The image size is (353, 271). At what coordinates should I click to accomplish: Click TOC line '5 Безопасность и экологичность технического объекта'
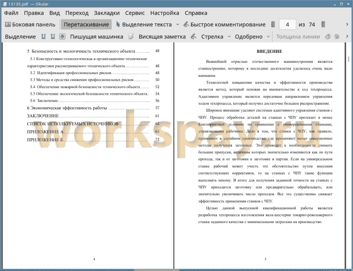coord(93,51)
